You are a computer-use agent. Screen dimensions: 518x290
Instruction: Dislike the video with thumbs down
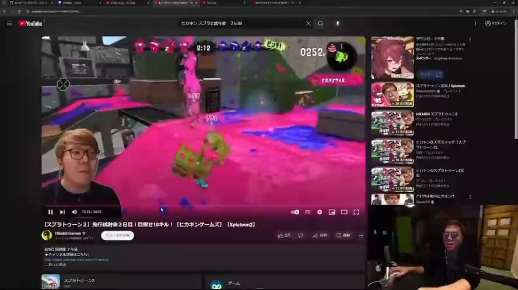(300, 236)
